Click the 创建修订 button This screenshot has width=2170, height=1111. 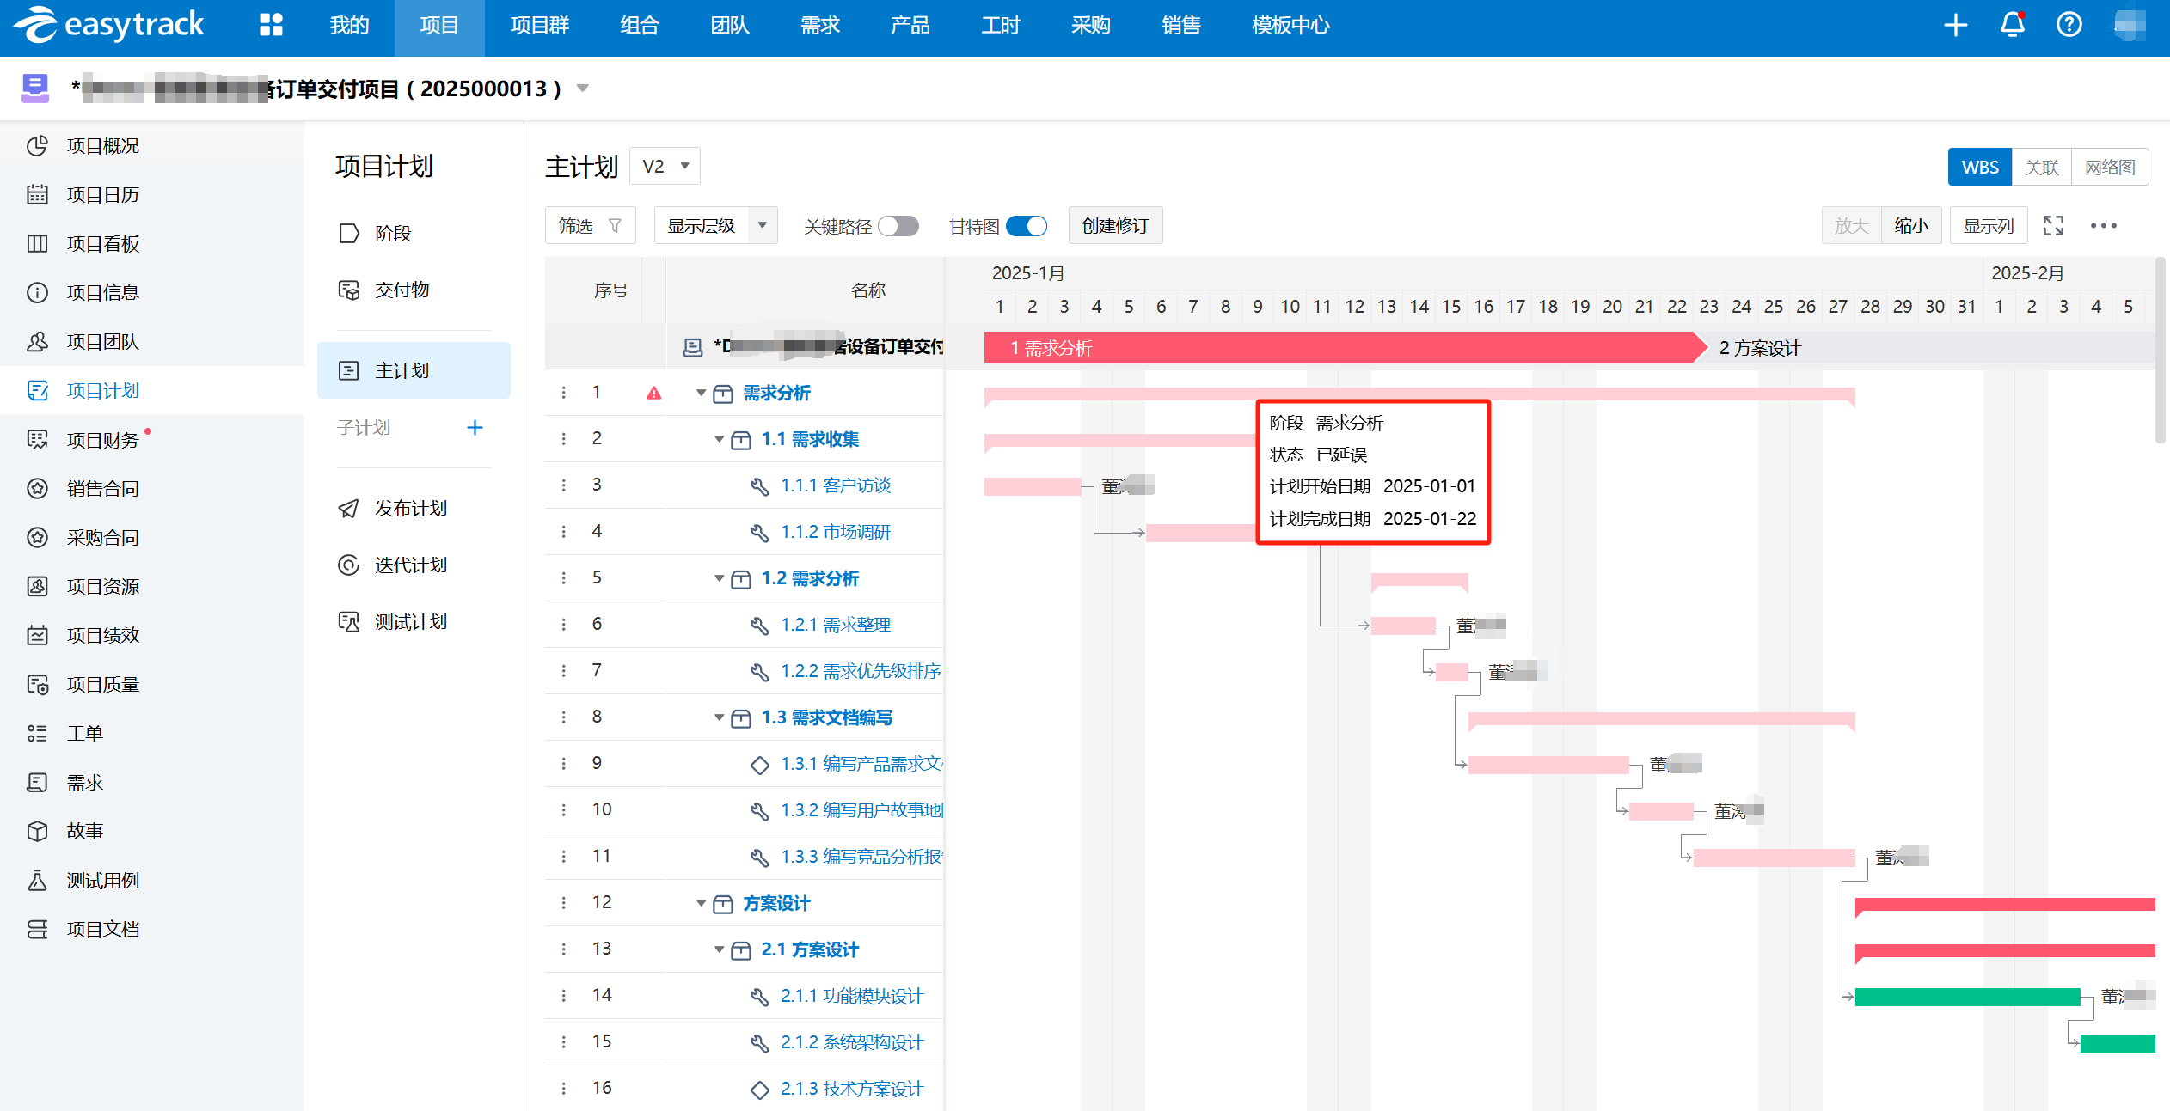point(1114,226)
